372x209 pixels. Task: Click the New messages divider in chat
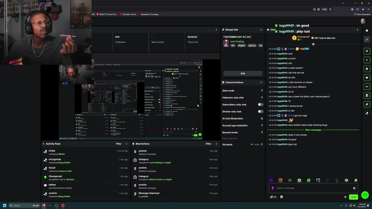point(313,130)
